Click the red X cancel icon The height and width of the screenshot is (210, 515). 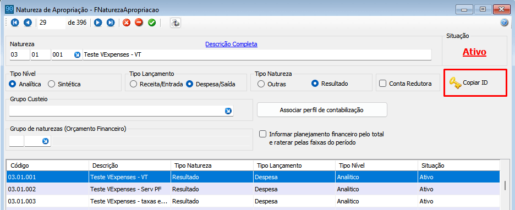pos(127,23)
